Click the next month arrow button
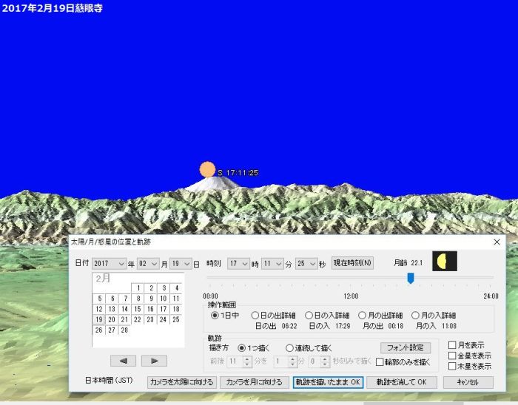518x405 pixels. click(x=153, y=361)
